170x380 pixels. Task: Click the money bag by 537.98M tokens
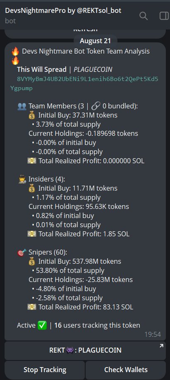pos(32,262)
